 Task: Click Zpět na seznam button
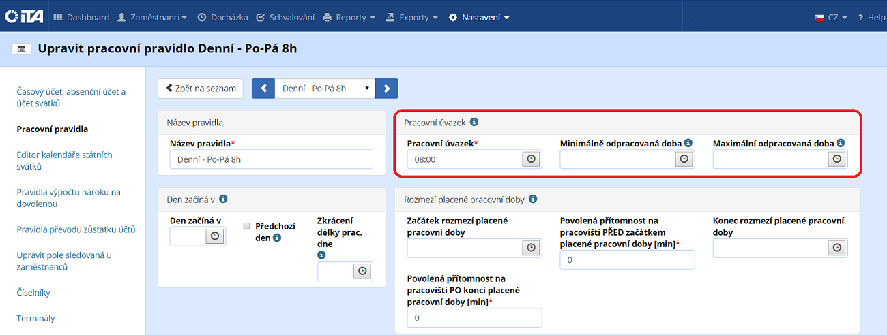click(x=201, y=88)
